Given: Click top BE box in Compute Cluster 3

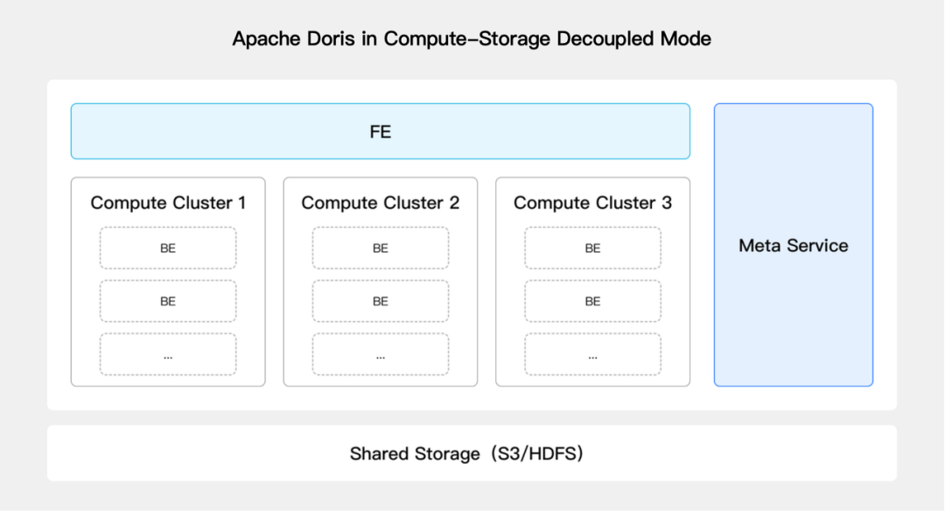Looking at the screenshot, I should 592,248.
